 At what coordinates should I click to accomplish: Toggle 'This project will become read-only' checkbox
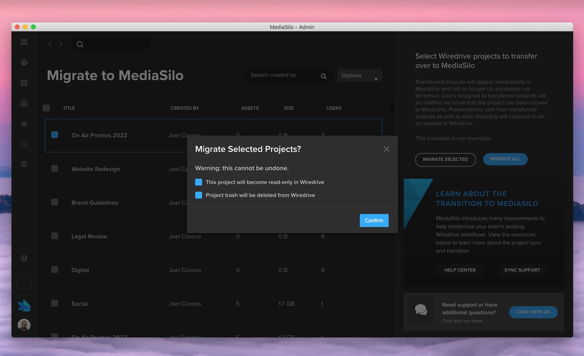coord(198,182)
